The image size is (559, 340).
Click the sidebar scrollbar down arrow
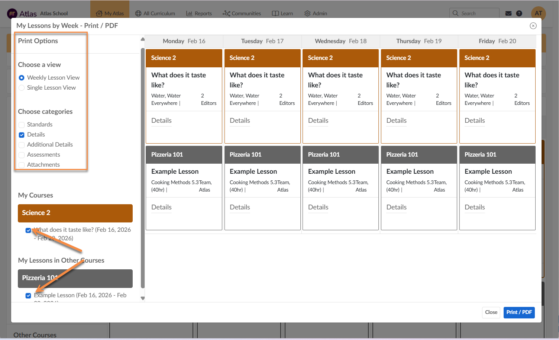click(142, 298)
